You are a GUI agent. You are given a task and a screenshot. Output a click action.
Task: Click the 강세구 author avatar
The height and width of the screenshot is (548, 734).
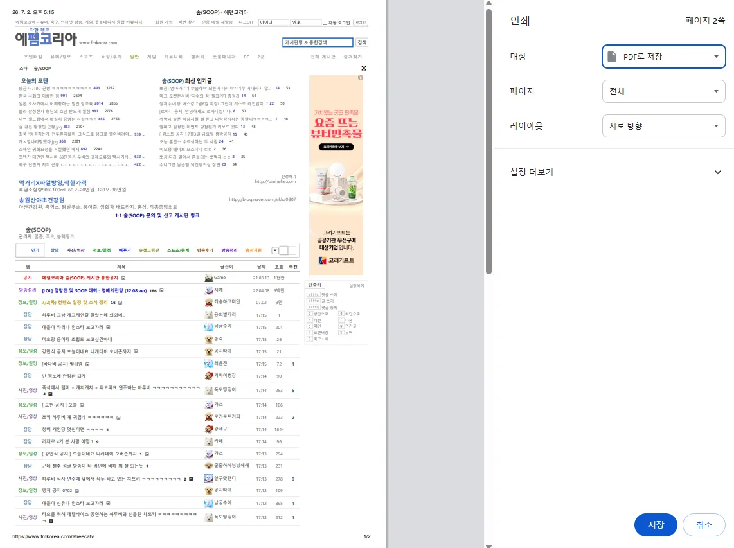pos(209,429)
